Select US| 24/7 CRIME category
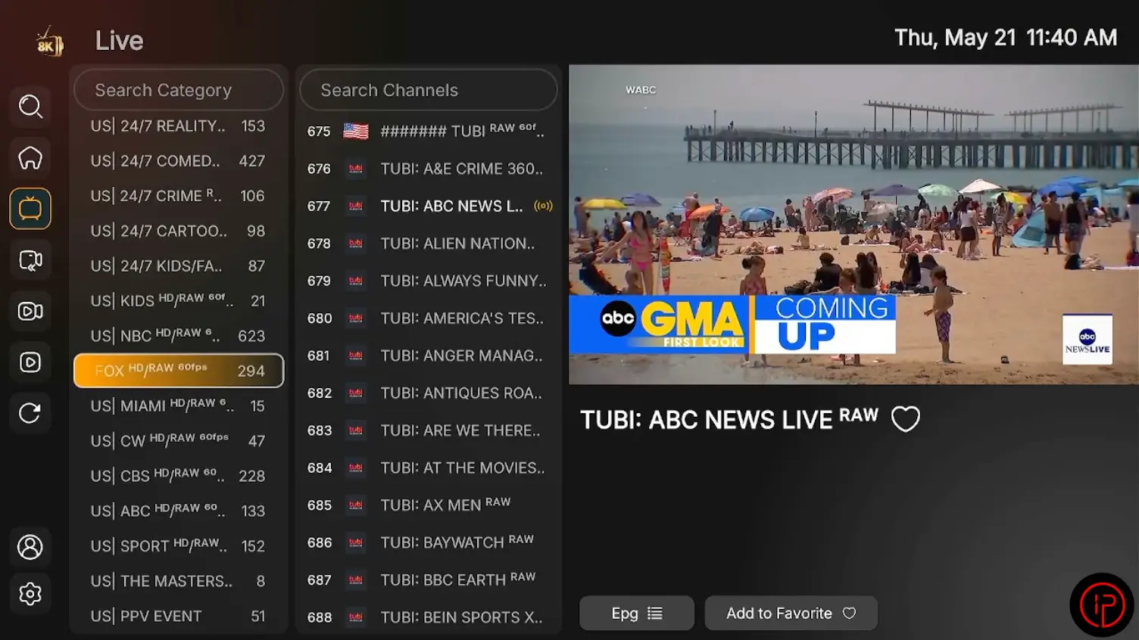The height and width of the screenshot is (640, 1139). pos(179,196)
